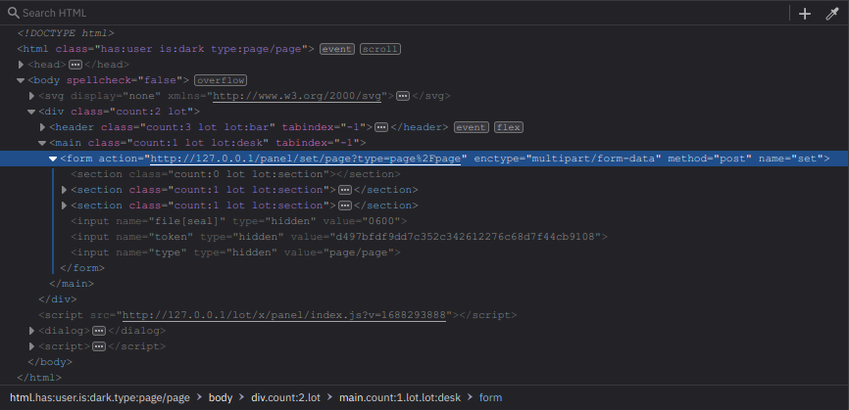Viewport: 849px width, 410px height.
Task: Click the html.has:user.is:dark breadcrumb
Action: coord(100,398)
